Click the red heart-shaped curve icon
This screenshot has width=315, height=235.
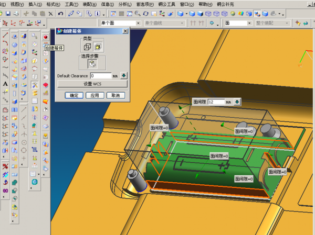[5, 110]
